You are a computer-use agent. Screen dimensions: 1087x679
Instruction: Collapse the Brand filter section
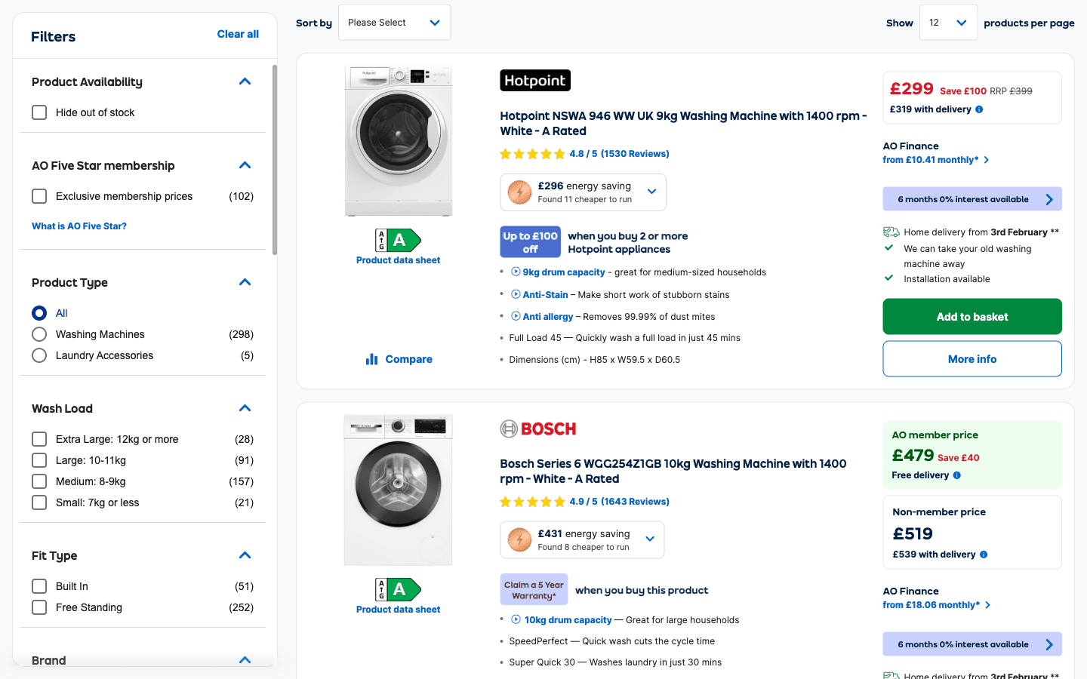(x=245, y=660)
